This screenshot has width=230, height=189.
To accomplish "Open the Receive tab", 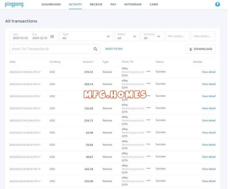I will (x=96, y=4).
